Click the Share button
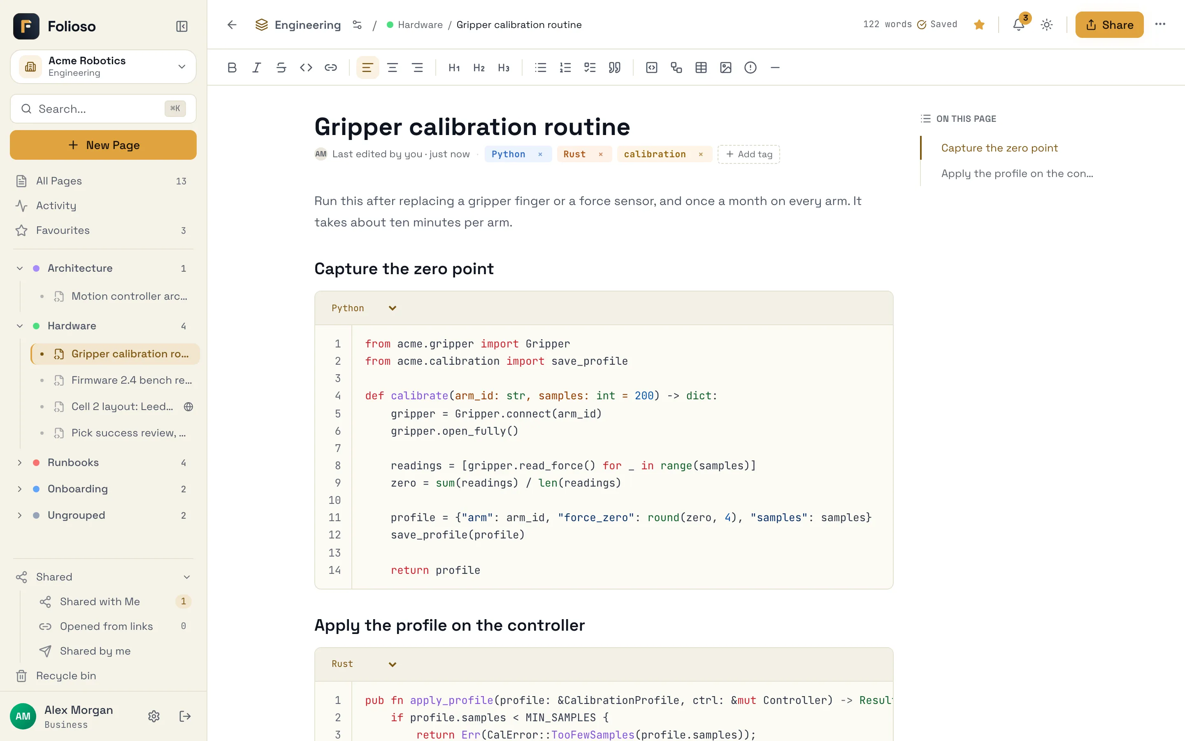The image size is (1185, 741). point(1109,25)
